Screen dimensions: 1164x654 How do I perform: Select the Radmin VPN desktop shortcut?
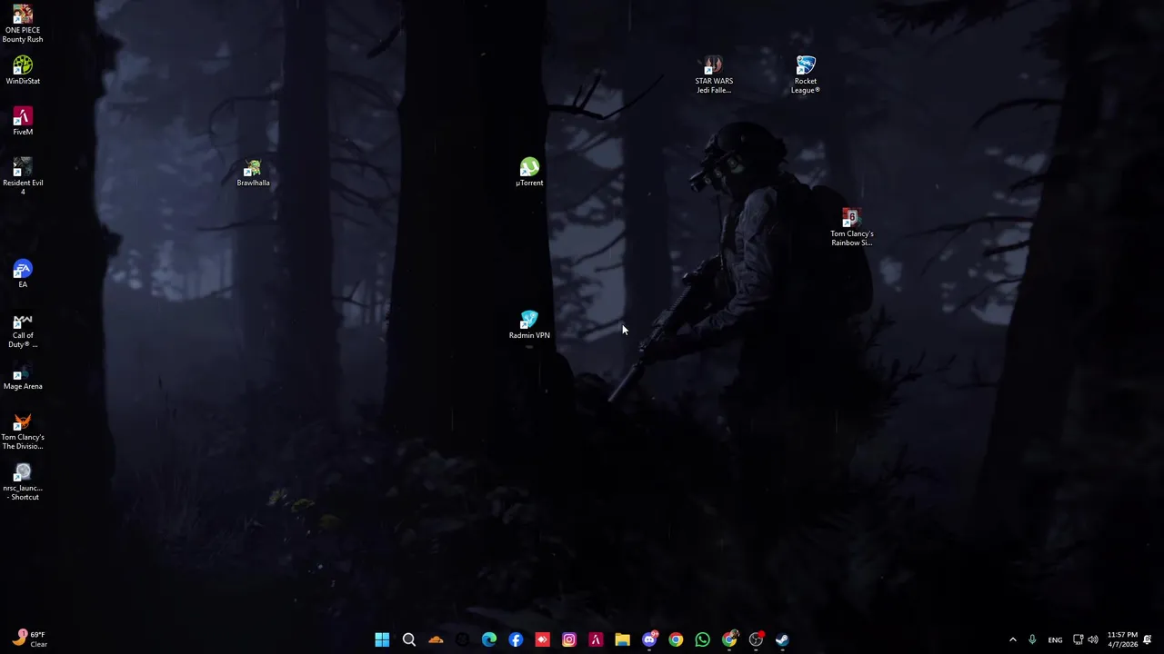(x=529, y=325)
